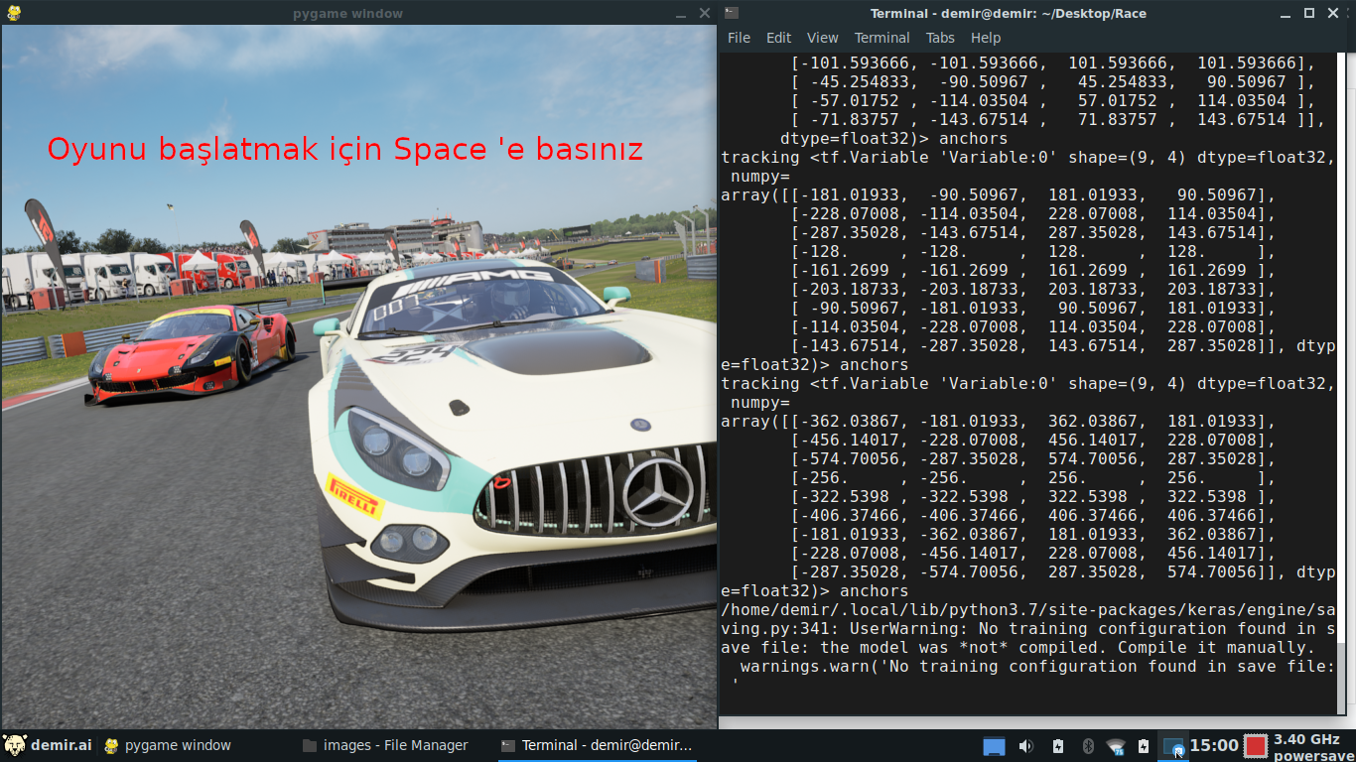Open the Tabs menu in Terminal

(x=940, y=38)
